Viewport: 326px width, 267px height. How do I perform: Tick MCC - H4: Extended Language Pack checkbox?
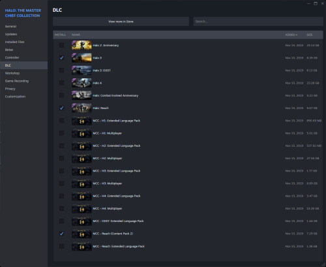coord(61,196)
